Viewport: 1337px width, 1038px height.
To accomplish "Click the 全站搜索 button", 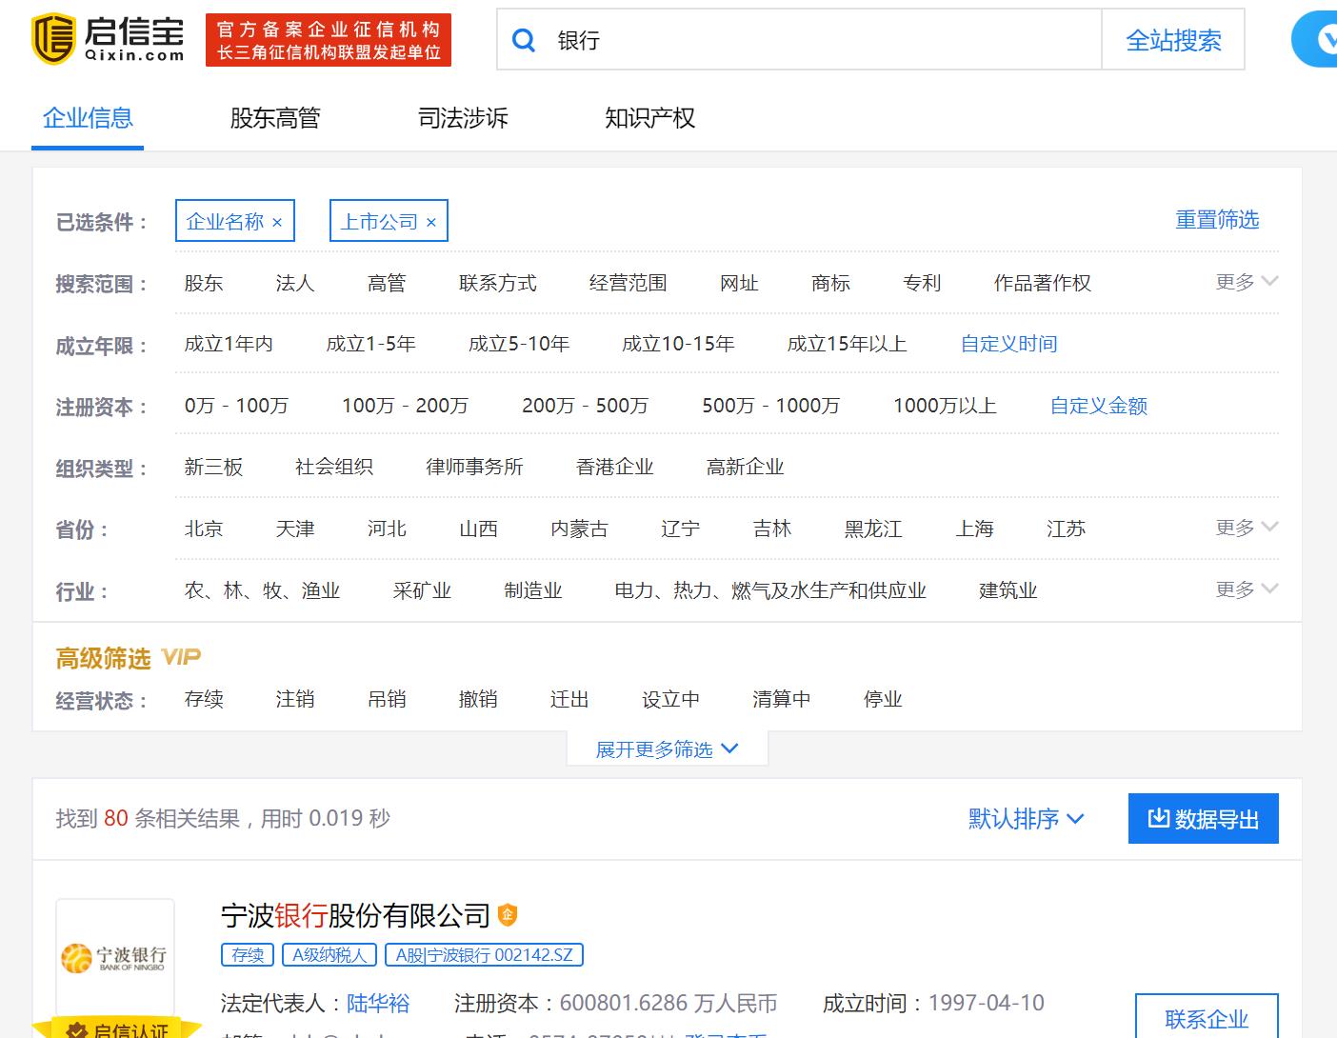I will point(1173,40).
